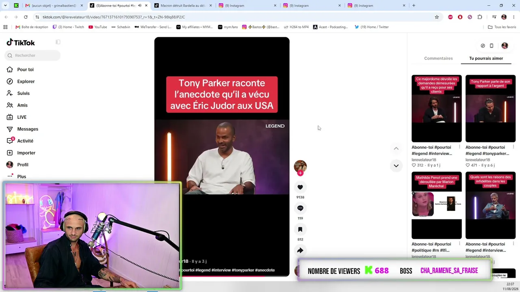Click the #anecdote hashtag in caption
Screen dimensions: 520x292
(265, 270)
